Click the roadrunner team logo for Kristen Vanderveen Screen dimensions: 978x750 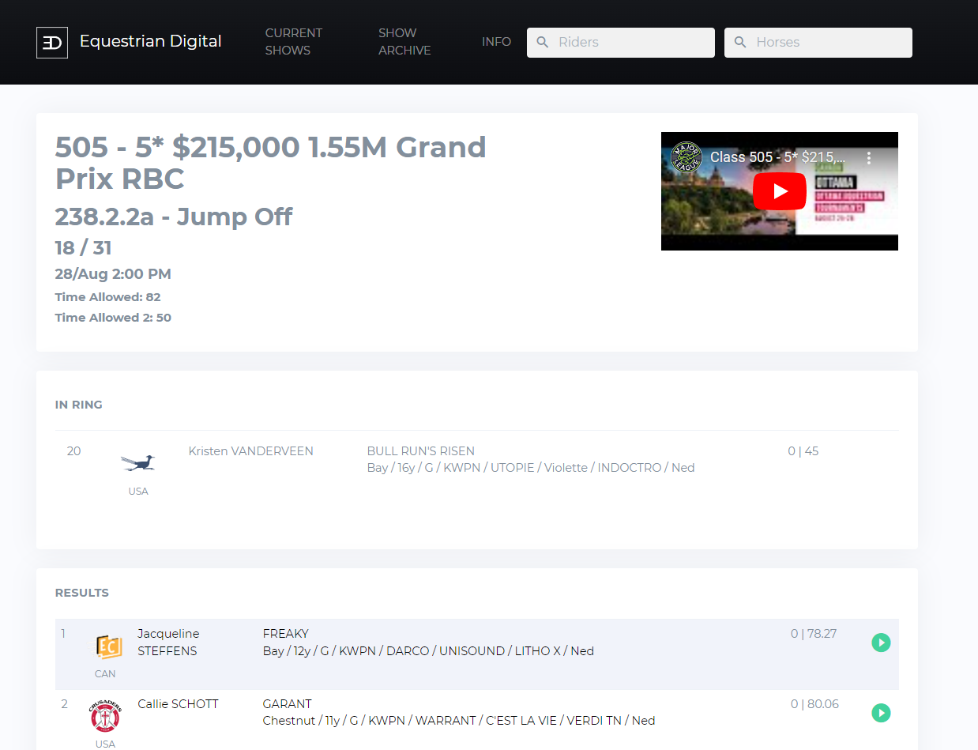coord(138,463)
